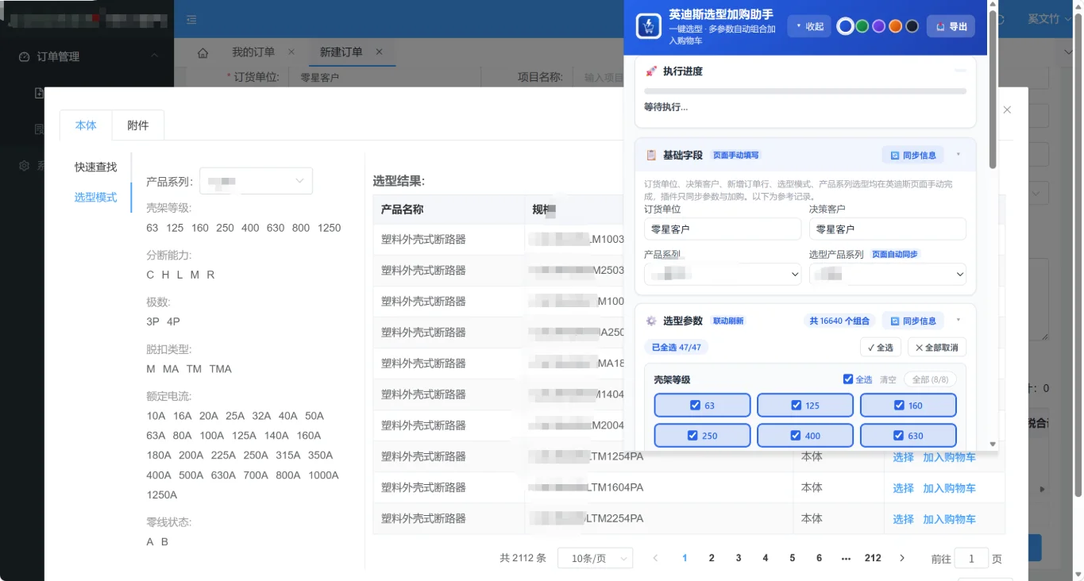Minimize the 执行进度 card with dash icon
This screenshot has height=581, width=1084.
[x=960, y=71]
